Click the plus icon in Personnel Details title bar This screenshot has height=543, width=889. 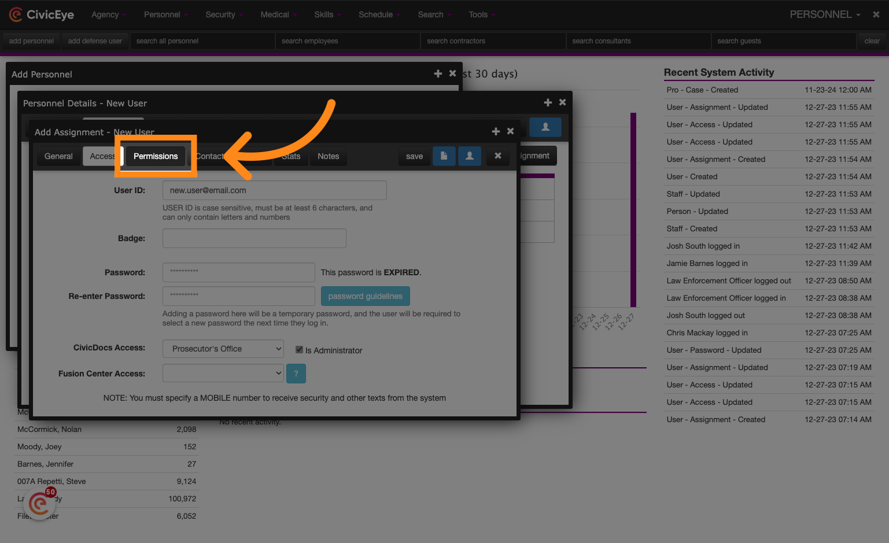548,103
